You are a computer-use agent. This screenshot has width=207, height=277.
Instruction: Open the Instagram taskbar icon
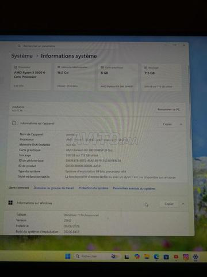(x=186, y=257)
